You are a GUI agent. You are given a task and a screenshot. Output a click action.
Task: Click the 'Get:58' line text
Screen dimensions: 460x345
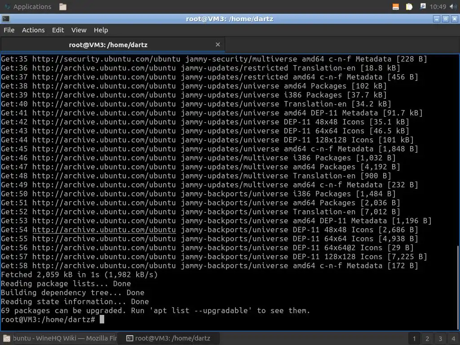(209, 266)
